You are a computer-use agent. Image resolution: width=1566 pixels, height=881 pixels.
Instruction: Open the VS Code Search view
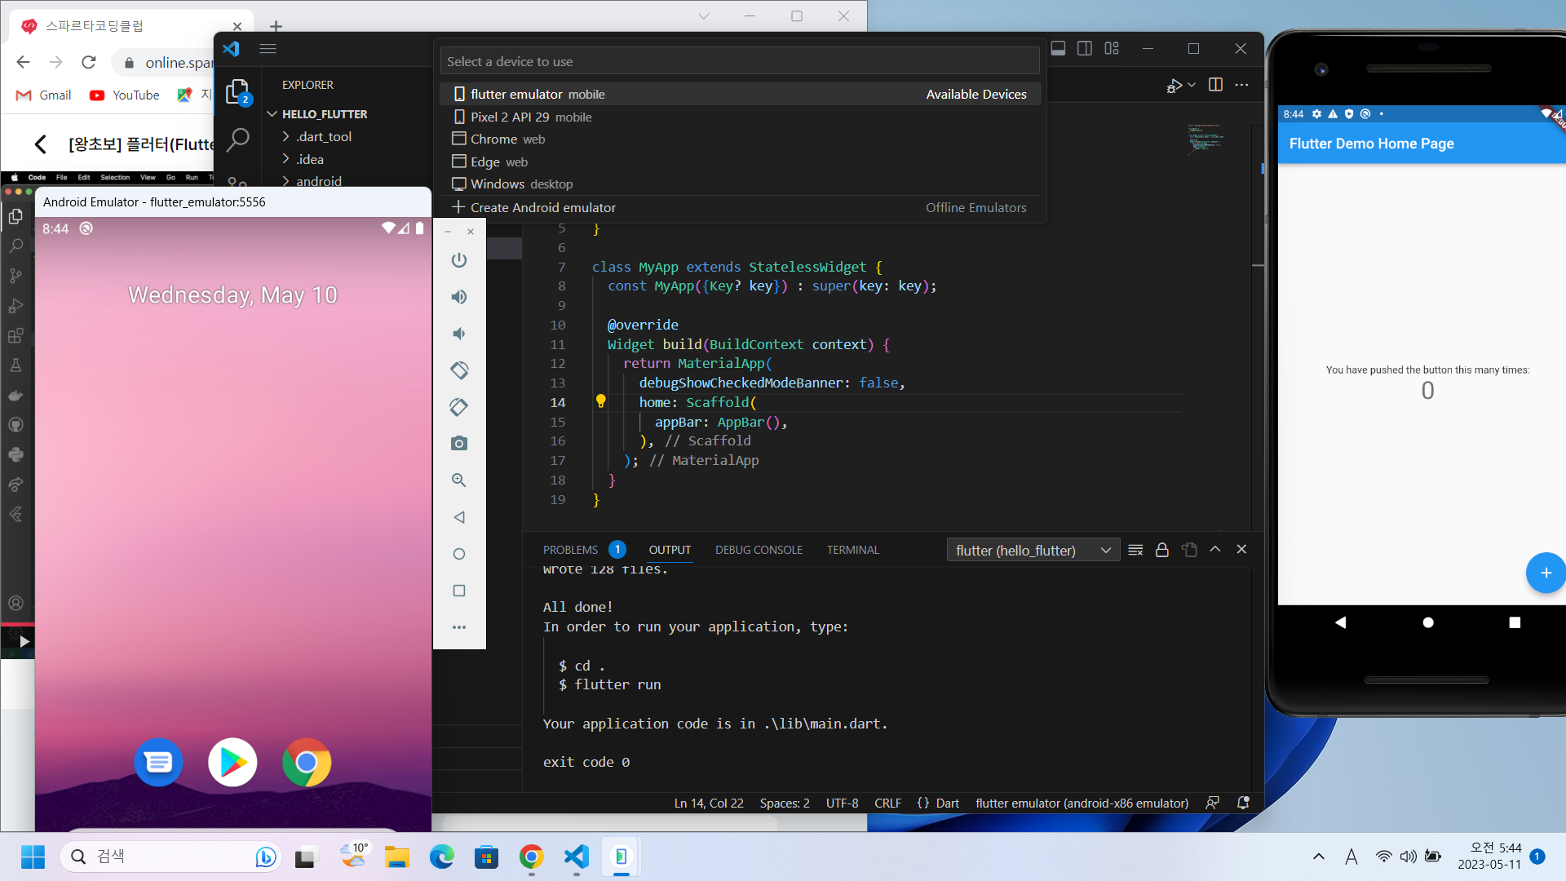(x=237, y=139)
